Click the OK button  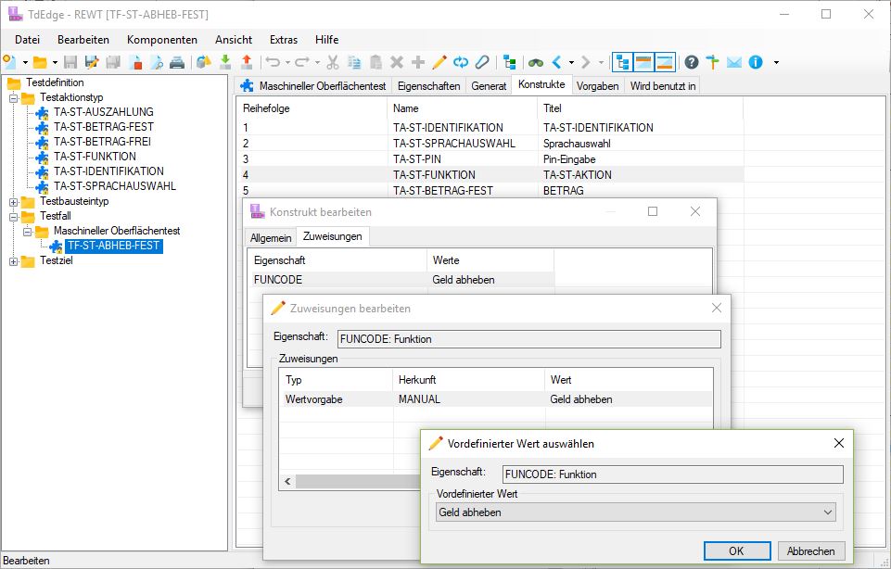735,550
